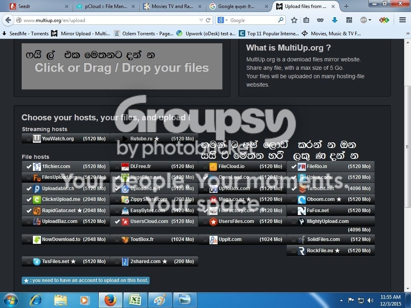The width and height of the screenshot is (411, 308).
Task: Open the Firefox hamburger menu
Action: coord(403,20)
